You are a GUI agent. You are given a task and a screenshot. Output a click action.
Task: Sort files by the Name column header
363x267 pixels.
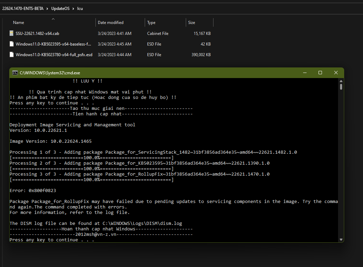[x=18, y=23]
